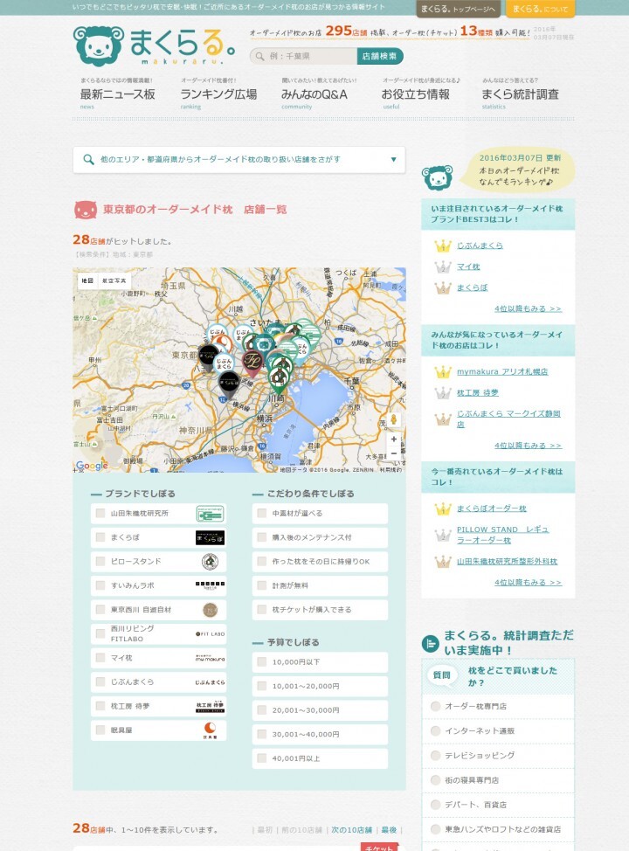Screen dimensions: 629x851
Task: Open the 枕工房 待夢 shop ranking link
Action: (x=478, y=393)
